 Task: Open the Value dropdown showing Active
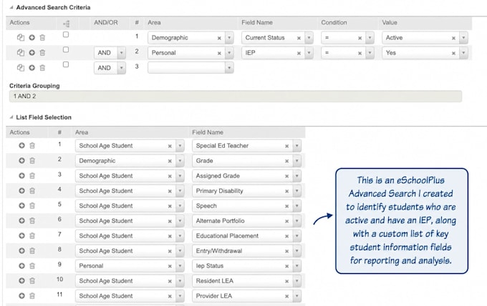point(463,37)
